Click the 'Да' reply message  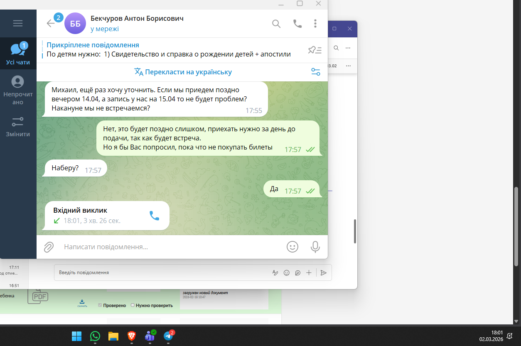(292, 189)
